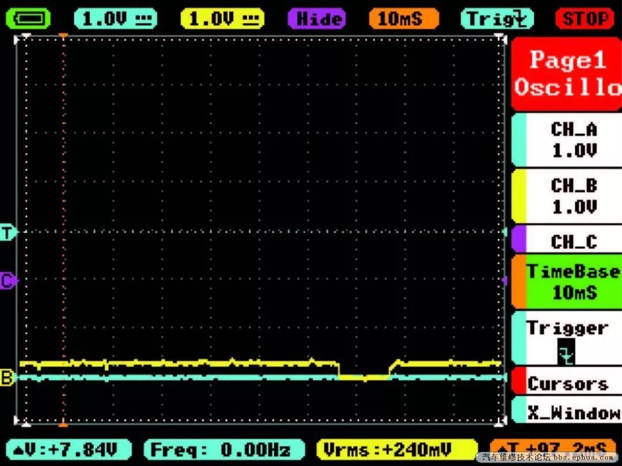Select the yellow channel B 1.0V indicator

pyautogui.click(x=222, y=18)
